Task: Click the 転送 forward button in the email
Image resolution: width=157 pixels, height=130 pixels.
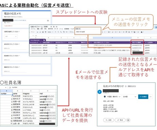Action: click(120, 120)
